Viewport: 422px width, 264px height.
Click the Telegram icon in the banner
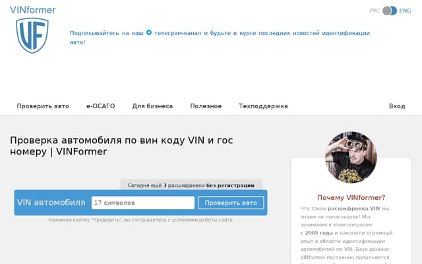pos(149,32)
